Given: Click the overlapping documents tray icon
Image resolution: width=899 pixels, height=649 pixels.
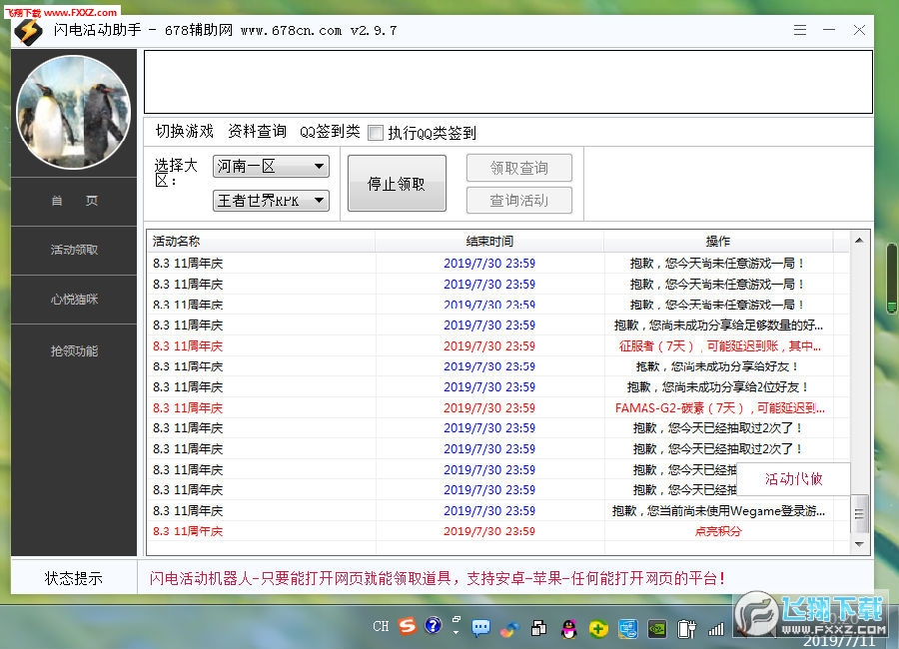Looking at the screenshot, I should click(x=538, y=628).
